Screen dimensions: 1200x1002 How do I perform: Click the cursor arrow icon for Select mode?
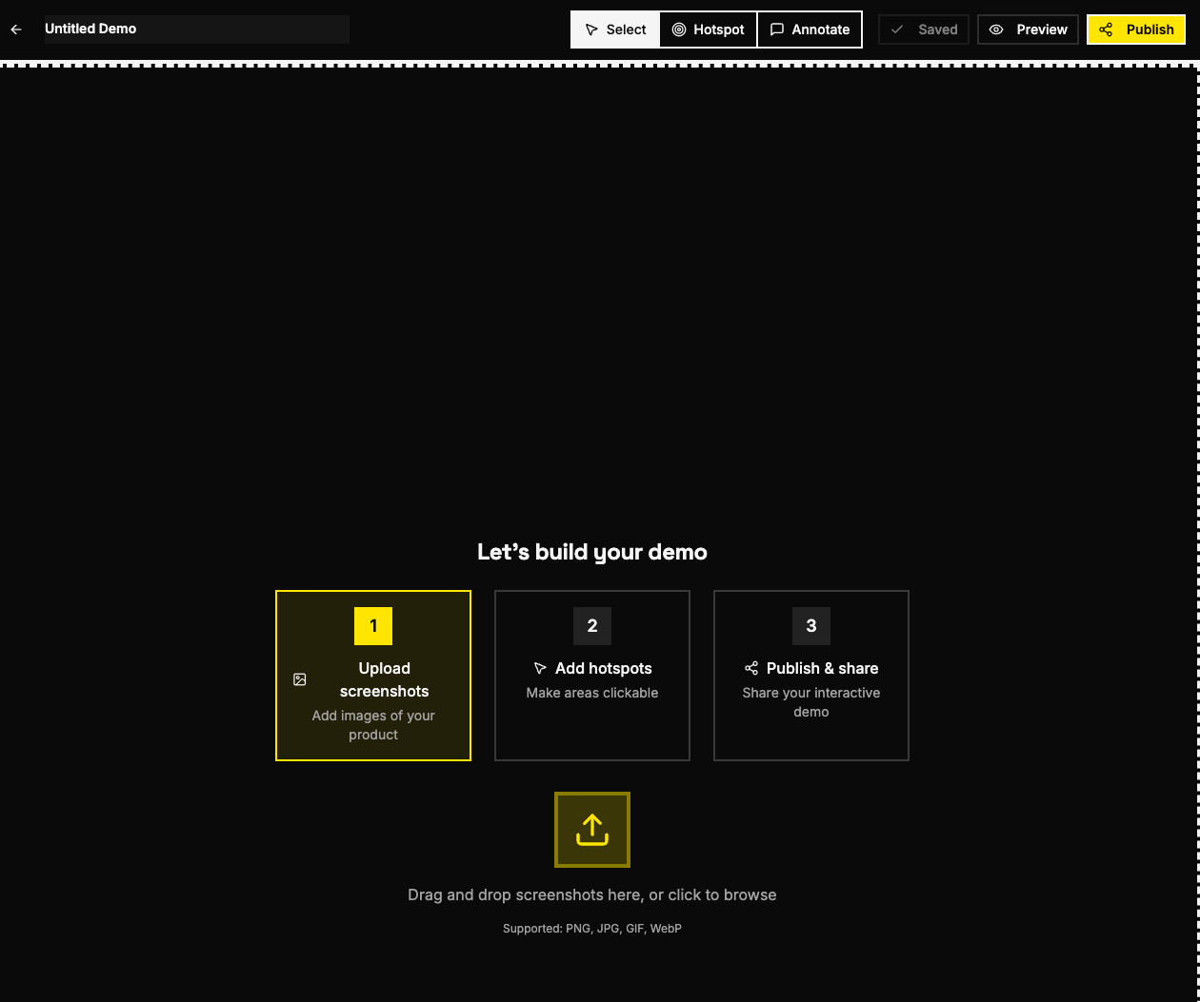[592, 29]
